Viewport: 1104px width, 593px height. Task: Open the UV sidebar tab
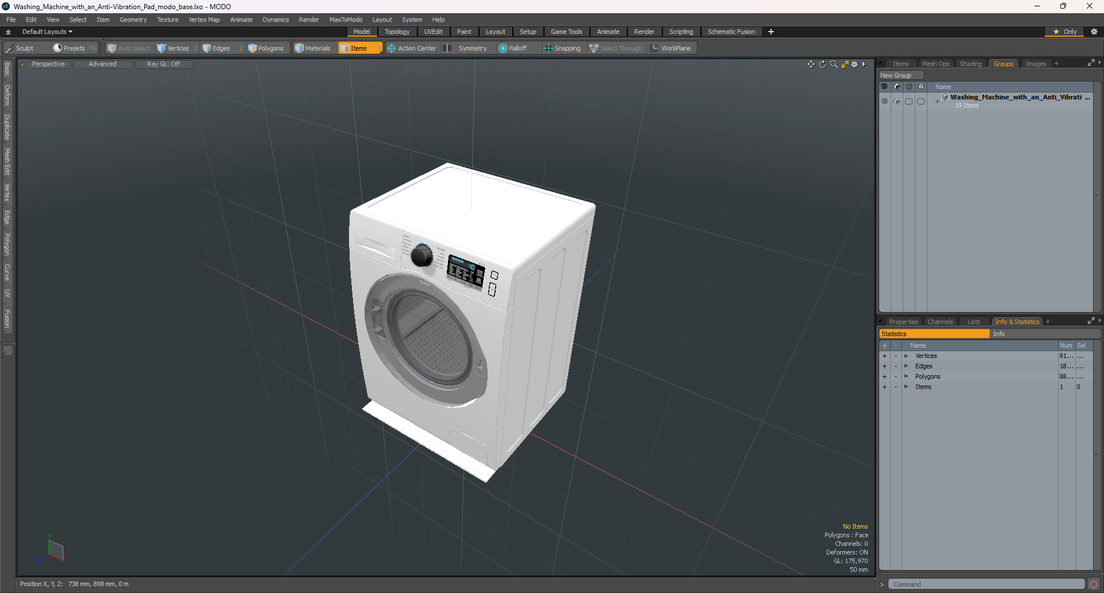[7, 293]
